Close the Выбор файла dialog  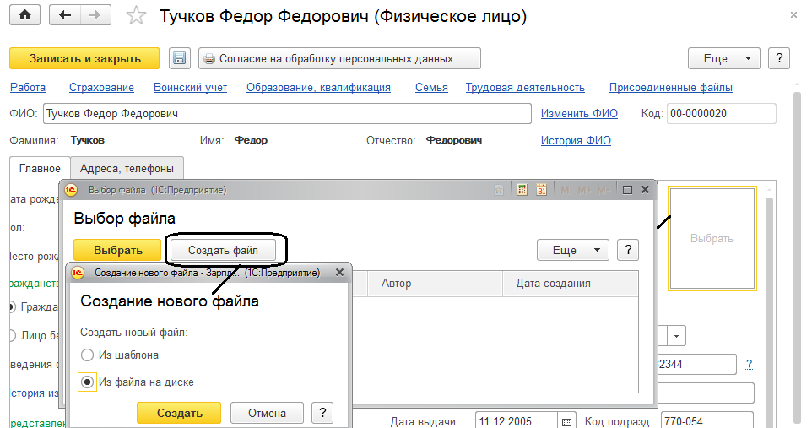pos(645,190)
